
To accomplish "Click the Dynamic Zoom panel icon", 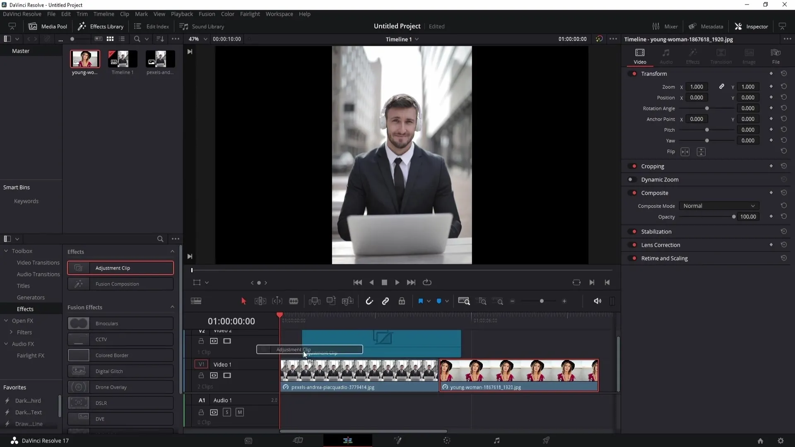I will pyautogui.click(x=633, y=180).
